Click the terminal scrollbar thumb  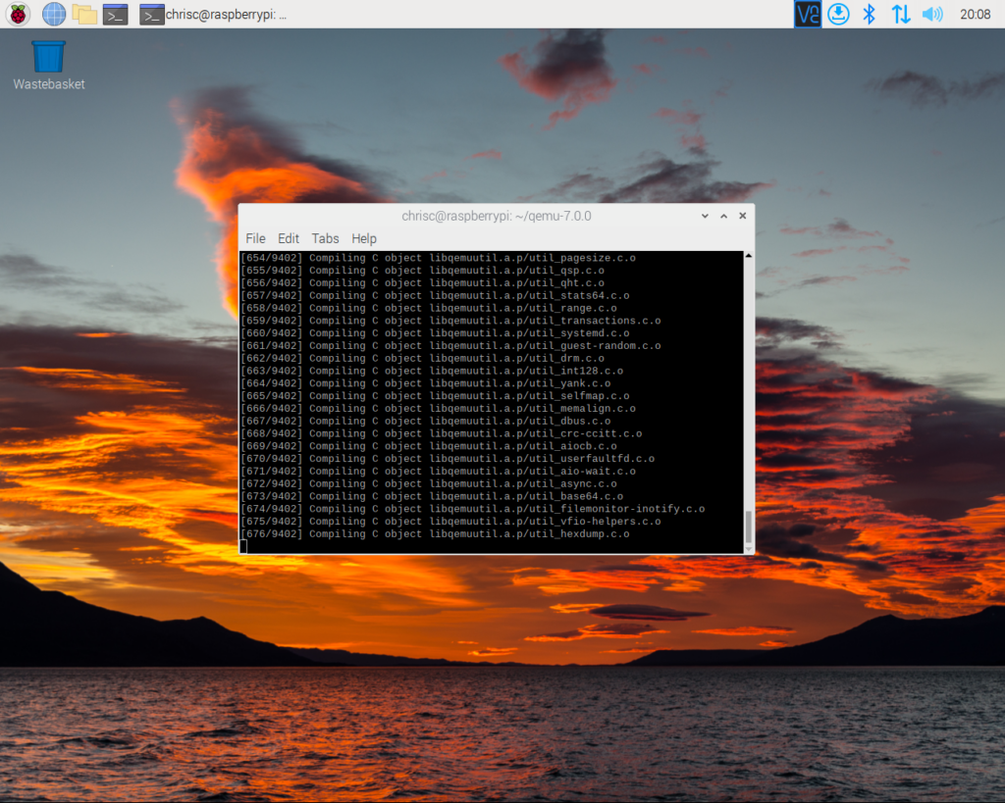(749, 527)
